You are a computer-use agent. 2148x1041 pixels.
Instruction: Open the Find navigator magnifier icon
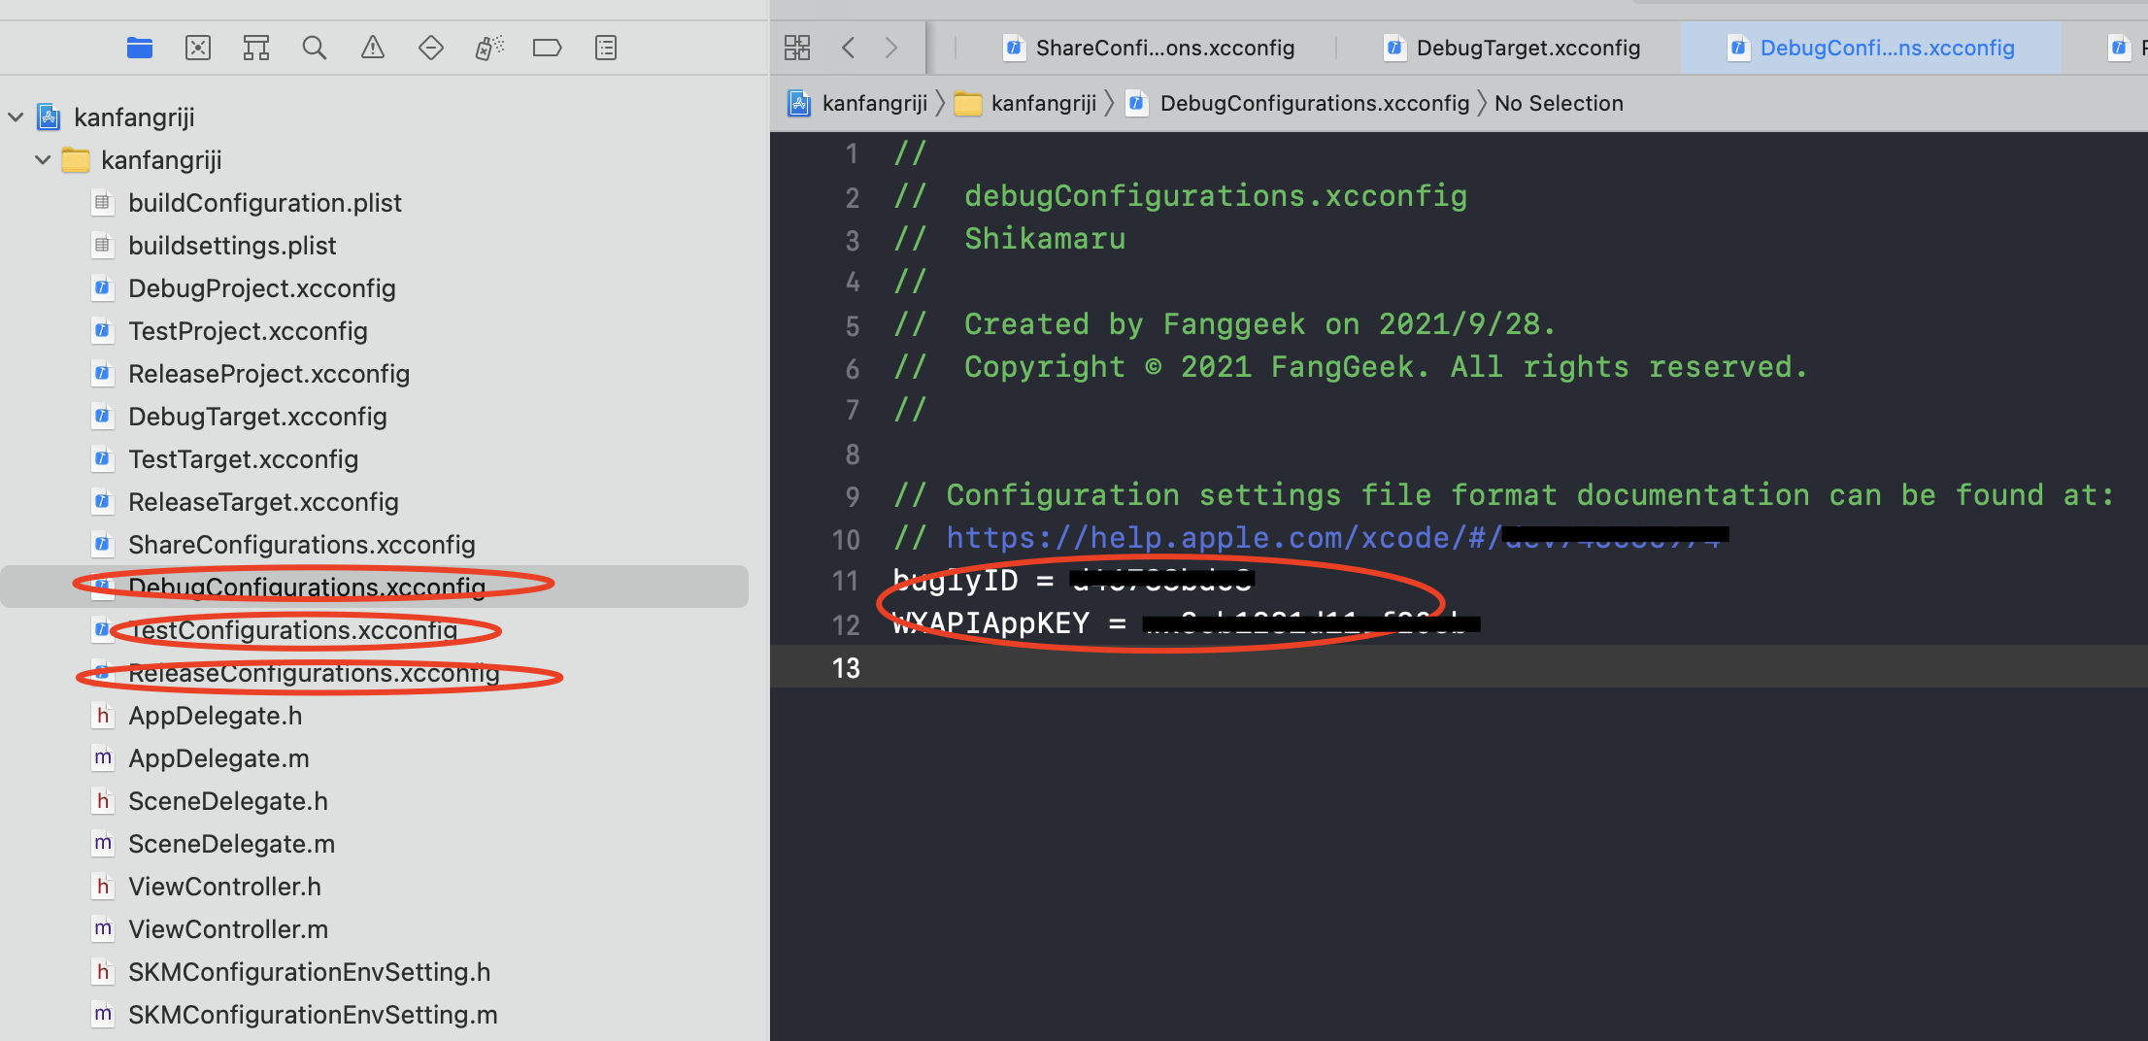point(314,48)
